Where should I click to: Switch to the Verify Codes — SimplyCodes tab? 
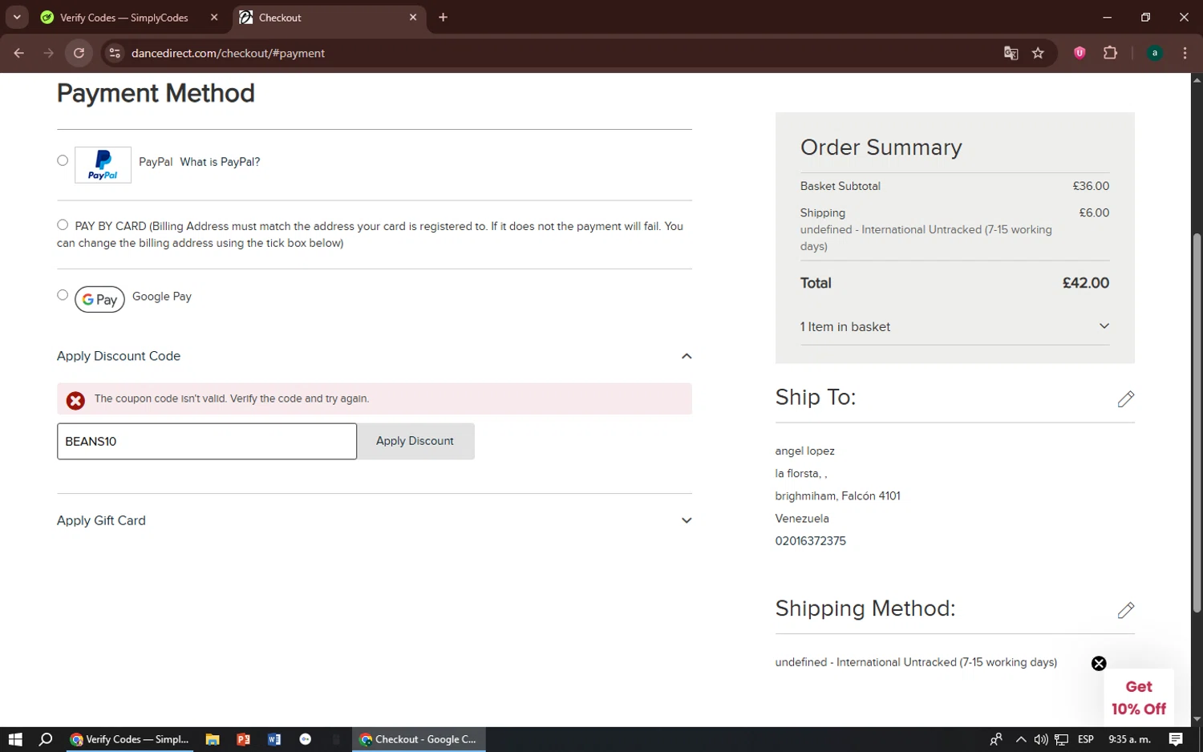pos(124,18)
